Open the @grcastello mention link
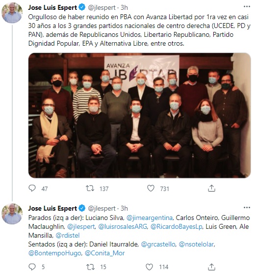 [x=158, y=244]
